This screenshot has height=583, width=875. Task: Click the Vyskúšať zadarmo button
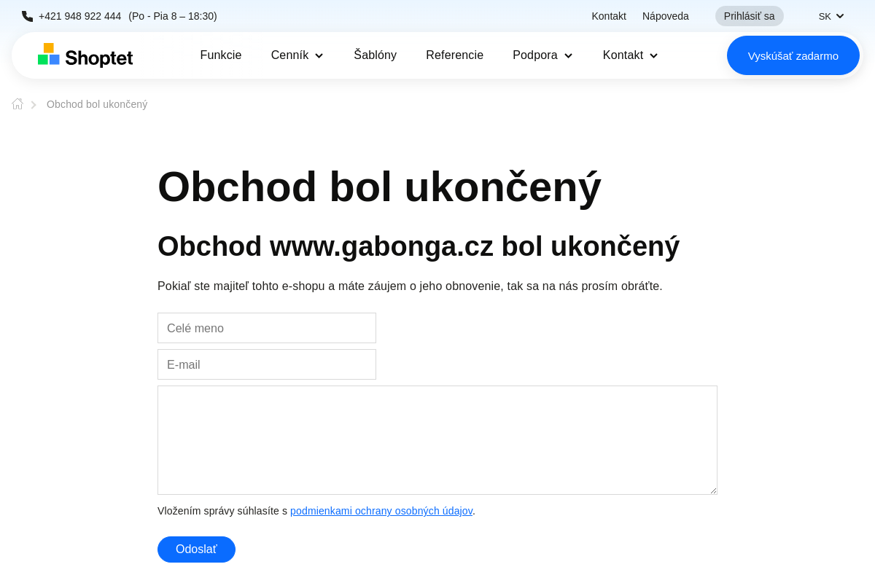[x=793, y=55]
